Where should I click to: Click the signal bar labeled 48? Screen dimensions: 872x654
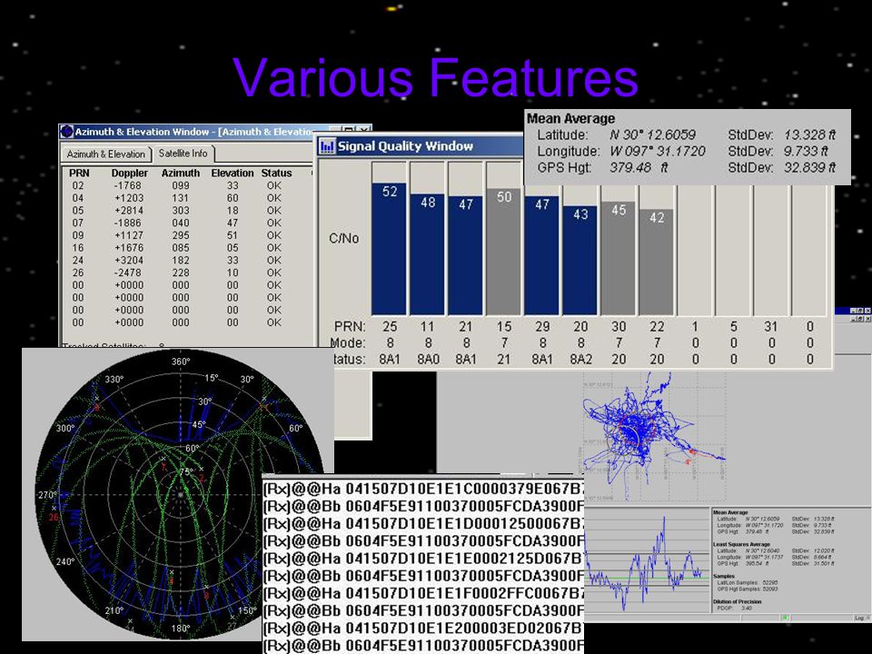(x=427, y=254)
